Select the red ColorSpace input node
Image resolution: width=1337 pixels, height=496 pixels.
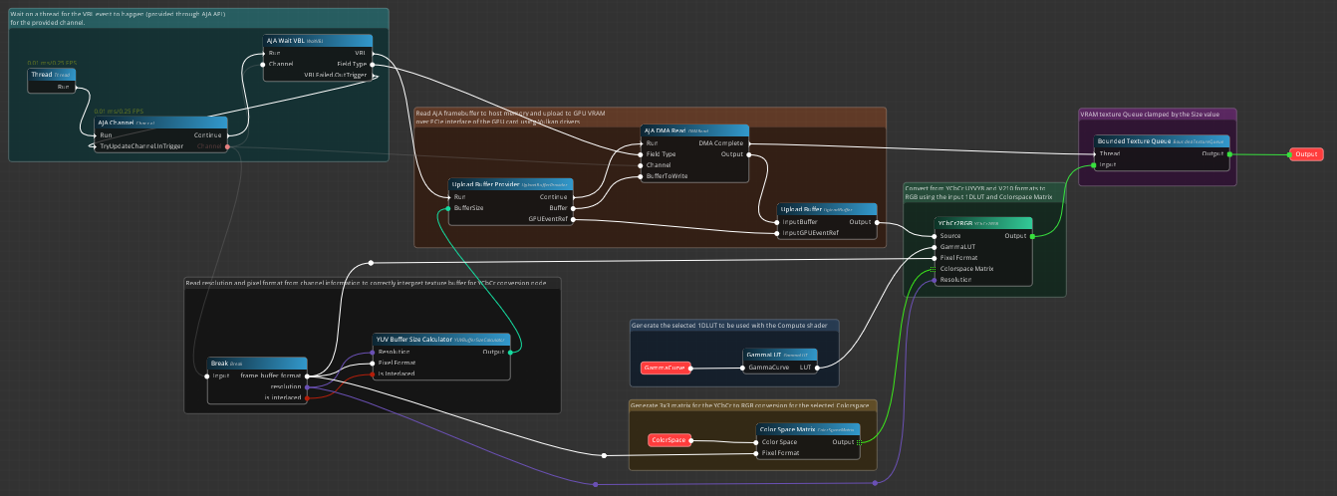click(669, 440)
